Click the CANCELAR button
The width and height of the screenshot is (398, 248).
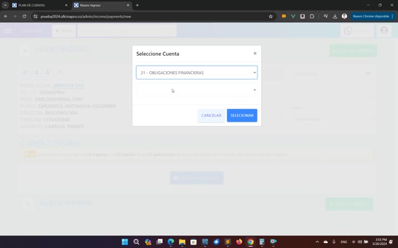211,115
